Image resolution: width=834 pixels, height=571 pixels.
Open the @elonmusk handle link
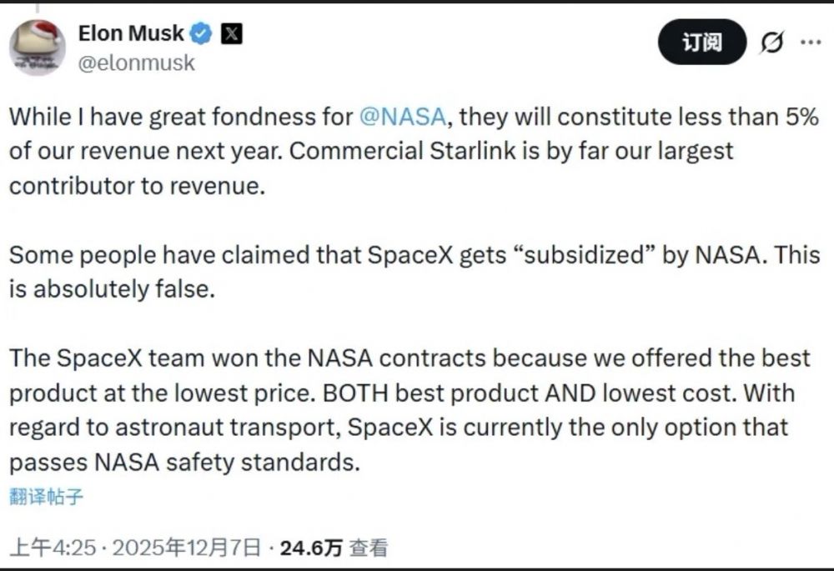[x=136, y=63]
